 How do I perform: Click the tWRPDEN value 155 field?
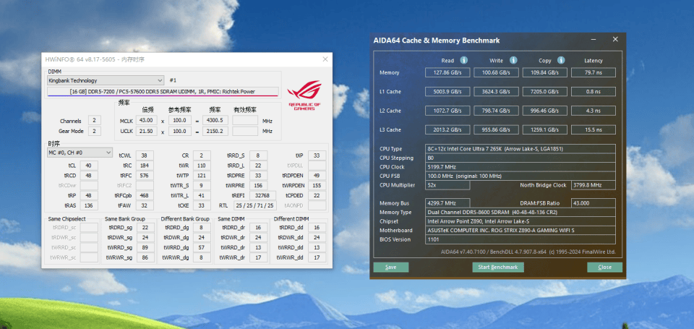tap(317, 186)
